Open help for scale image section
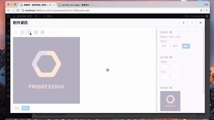 point(171,32)
